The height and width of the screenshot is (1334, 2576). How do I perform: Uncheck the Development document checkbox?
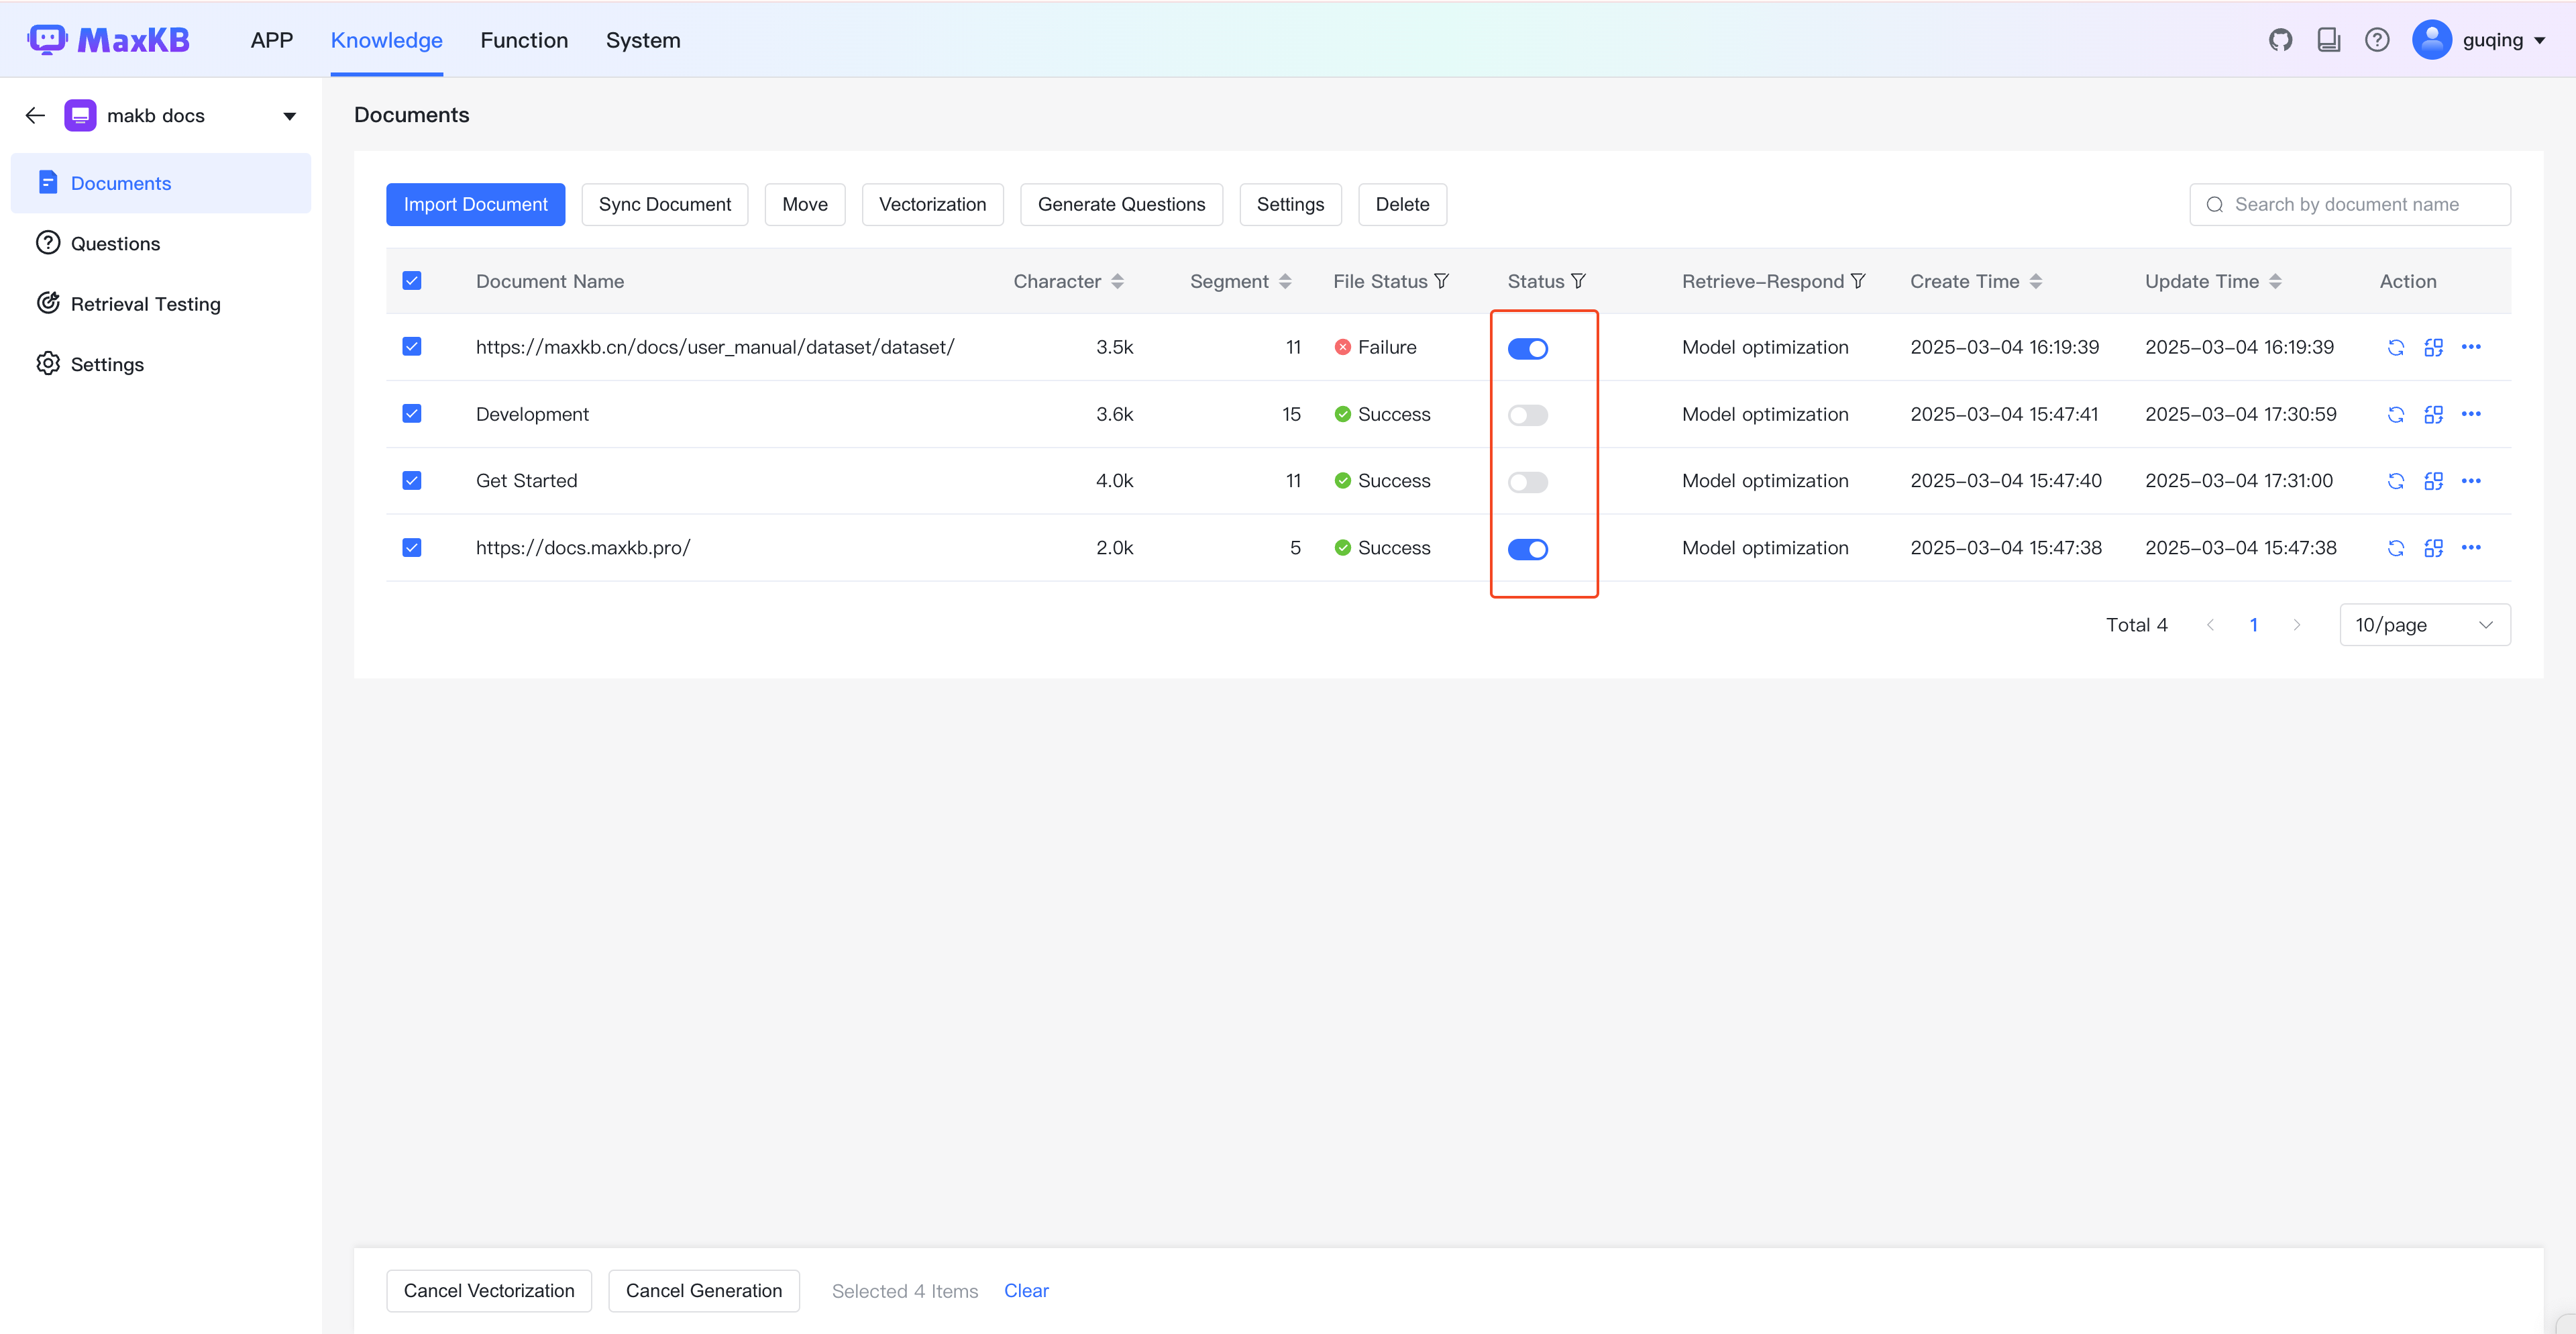click(x=412, y=414)
